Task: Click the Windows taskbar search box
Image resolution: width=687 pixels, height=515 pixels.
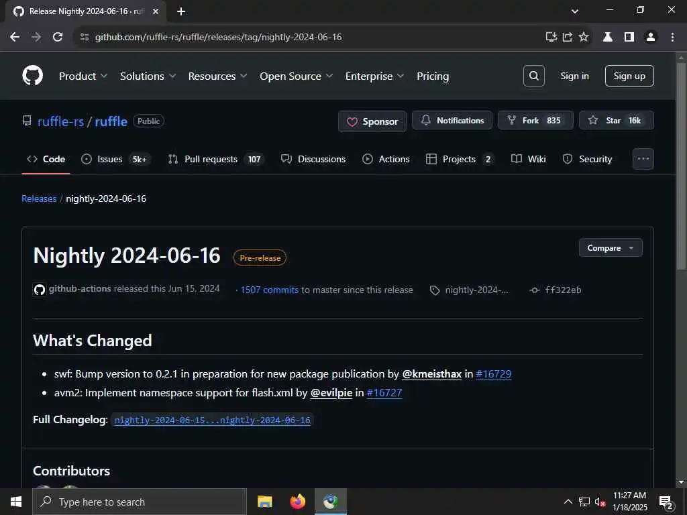Action: [x=140, y=502]
